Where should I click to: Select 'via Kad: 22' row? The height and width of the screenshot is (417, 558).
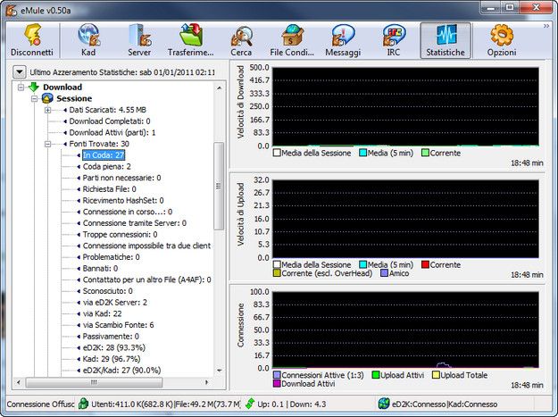[102, 313]
